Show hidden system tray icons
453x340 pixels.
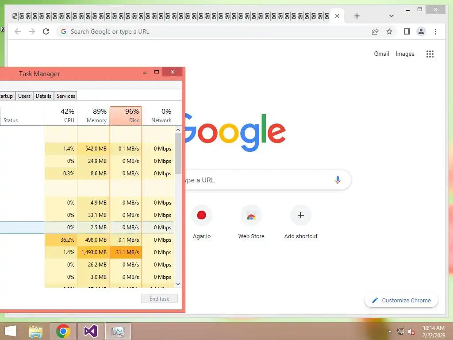390,332
